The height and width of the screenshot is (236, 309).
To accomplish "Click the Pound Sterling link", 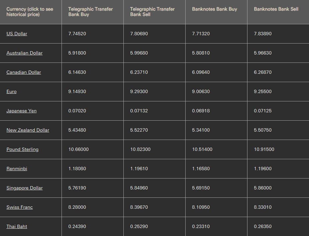I will (22, 149).
